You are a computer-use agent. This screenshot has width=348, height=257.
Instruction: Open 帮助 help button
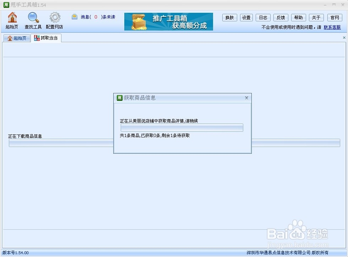[298, 17]
